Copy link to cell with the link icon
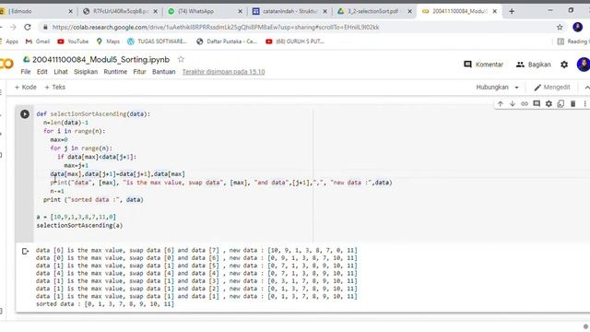Viewport: 590px width, 332px height. (x=525, y=104)
